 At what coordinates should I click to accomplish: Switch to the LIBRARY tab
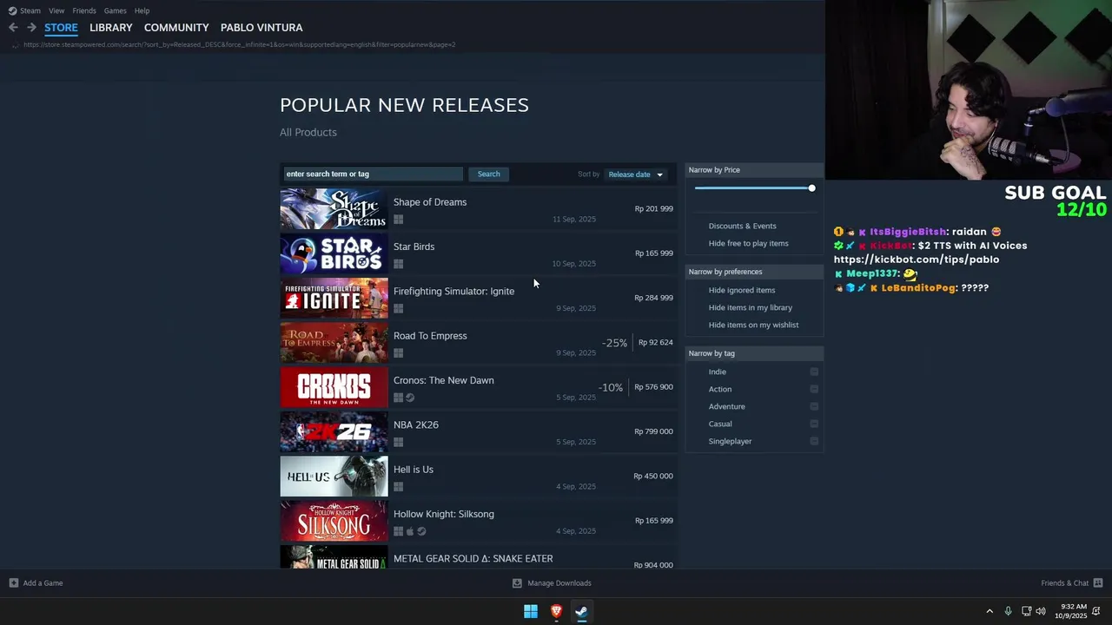tap(111, 28)
